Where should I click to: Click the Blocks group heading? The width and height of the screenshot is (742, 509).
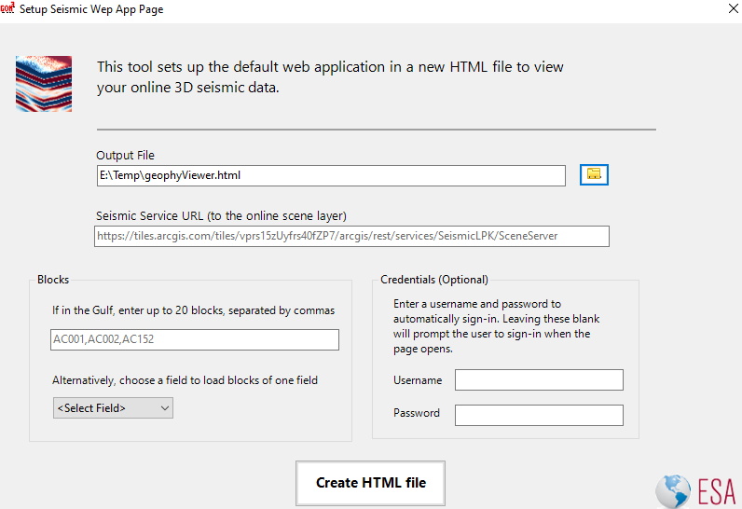[53, 280]
